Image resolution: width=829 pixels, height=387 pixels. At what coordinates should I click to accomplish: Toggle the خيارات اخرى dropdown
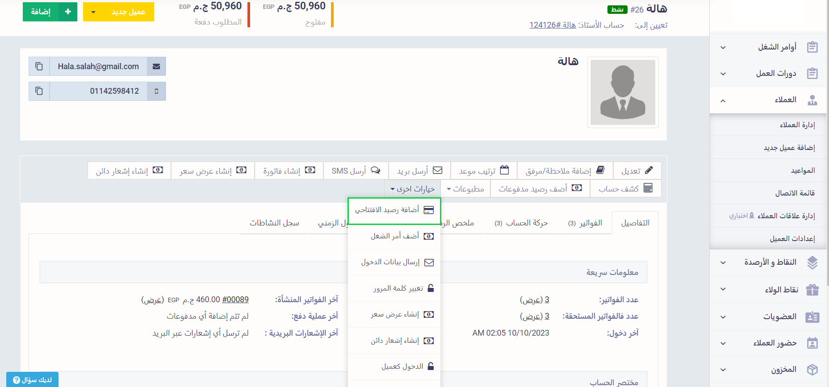(412, 189)
